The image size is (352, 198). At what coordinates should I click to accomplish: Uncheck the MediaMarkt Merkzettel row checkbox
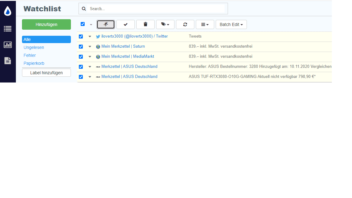pos(81,57)
